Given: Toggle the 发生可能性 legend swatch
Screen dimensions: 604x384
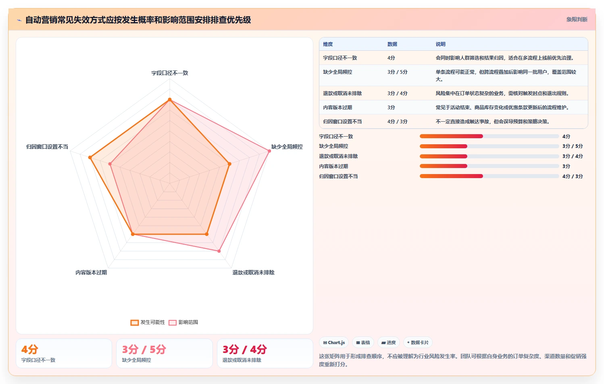Looking at the screenshot, I should 135,322.
